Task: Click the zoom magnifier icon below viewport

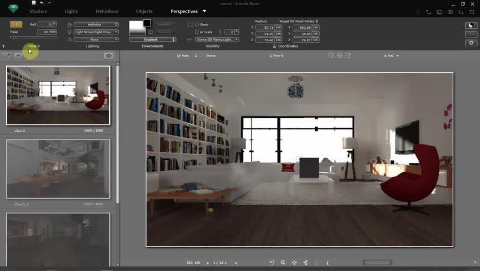Action: [283, 263]
